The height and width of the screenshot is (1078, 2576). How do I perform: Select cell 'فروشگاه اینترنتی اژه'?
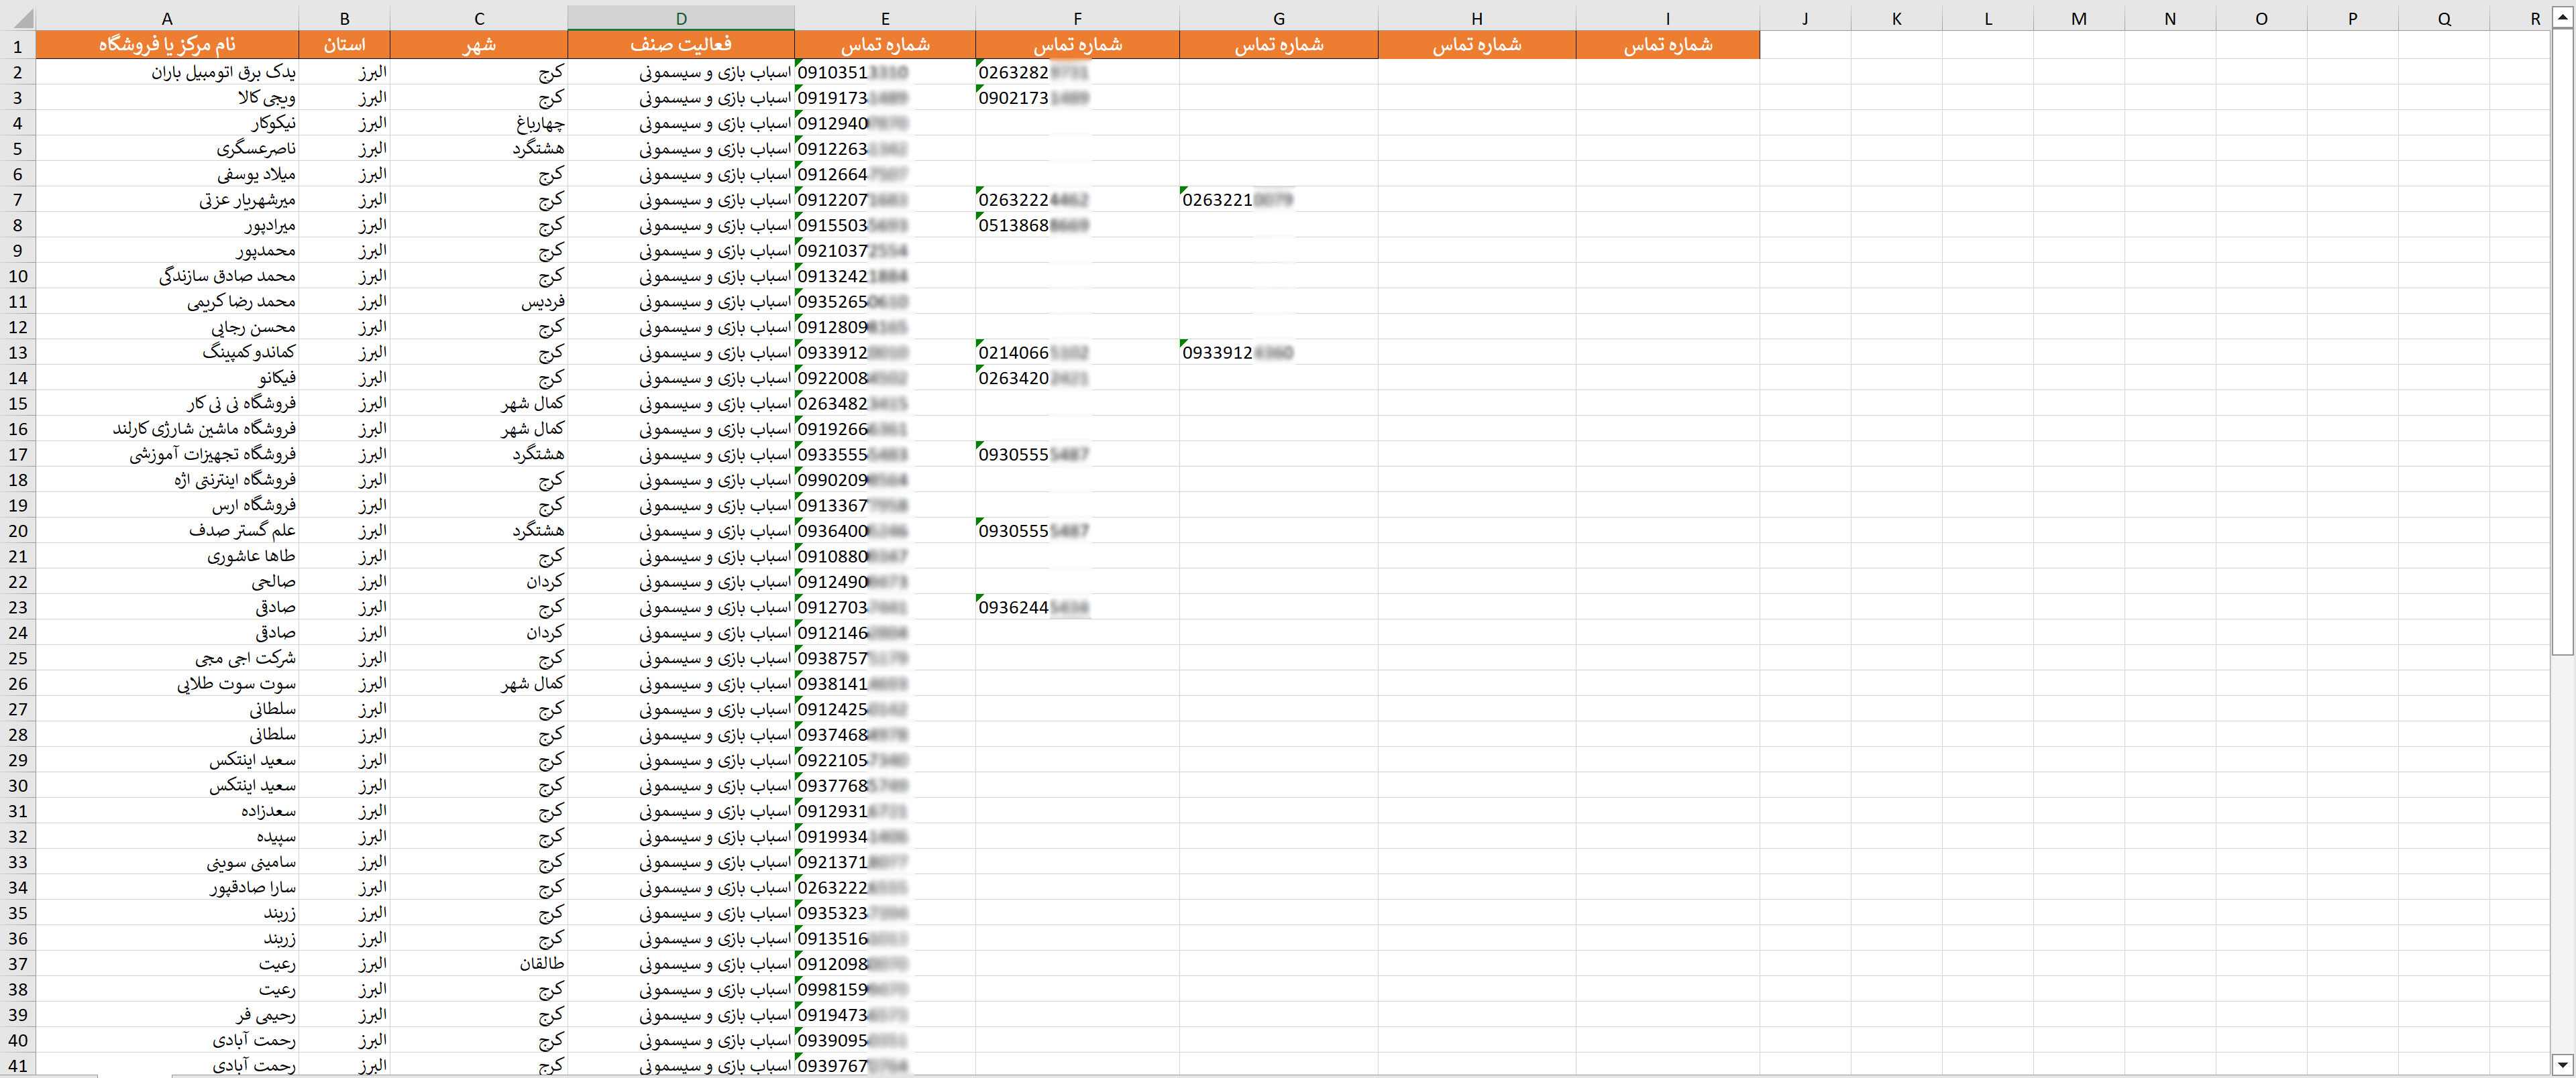[167, 479]
